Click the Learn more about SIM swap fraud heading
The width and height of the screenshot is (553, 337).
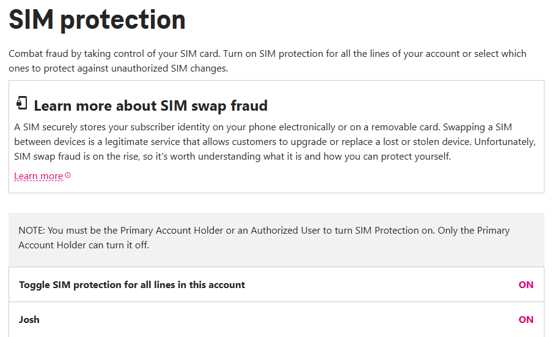click(x=150, y=106)
